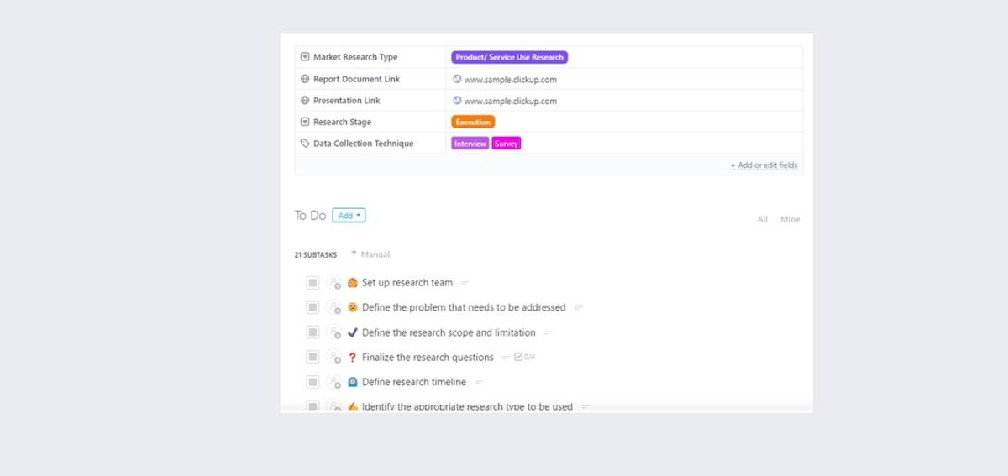The image size is (1008, 476).
Task: Click the description lines icon after Set up research team
Action: pyautogui.click(x=465, y=283)
